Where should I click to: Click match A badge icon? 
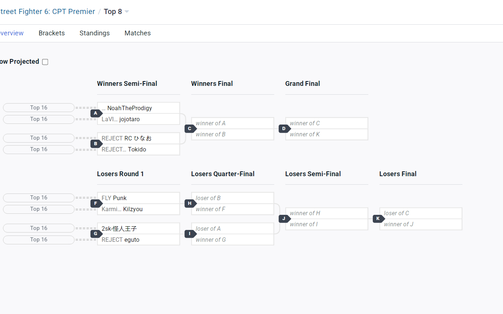click(96, 114)
